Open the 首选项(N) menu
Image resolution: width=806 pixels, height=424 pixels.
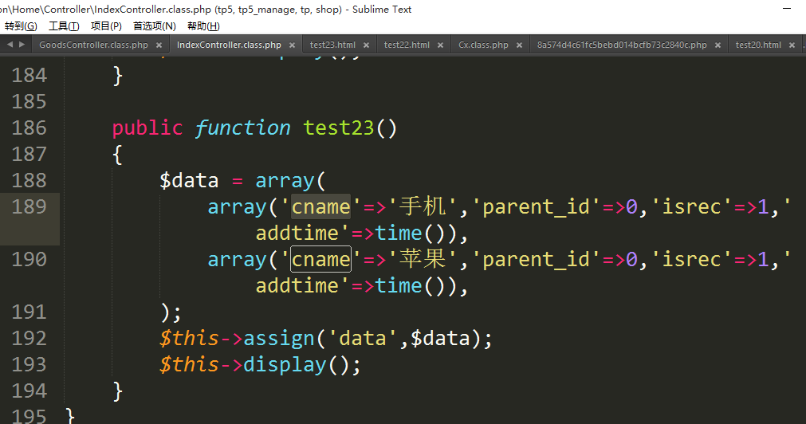(x=154, y=26)
